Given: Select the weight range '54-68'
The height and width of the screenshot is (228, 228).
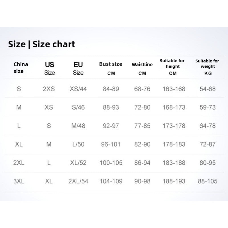Looking at the screenshot, I should tap(208, 89).
